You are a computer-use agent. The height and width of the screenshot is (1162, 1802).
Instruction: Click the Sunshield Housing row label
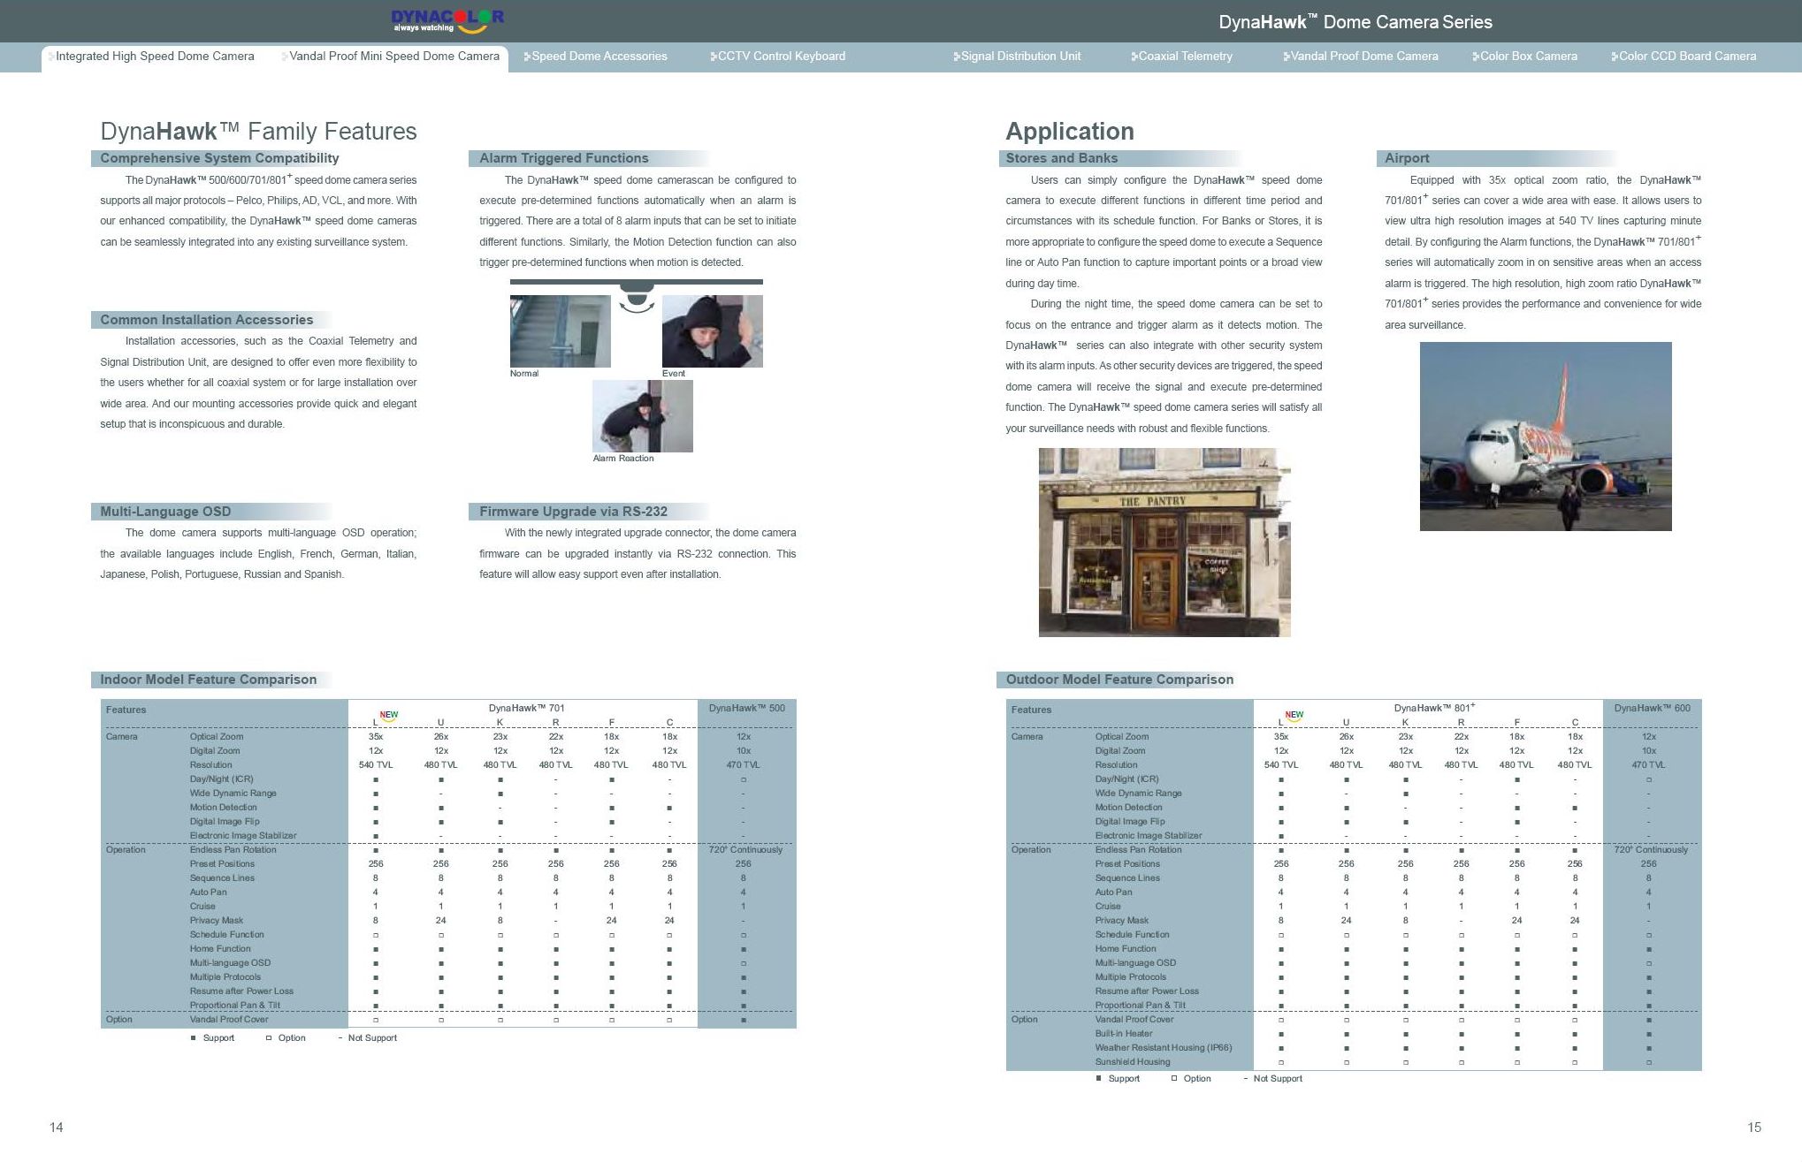pos(1133,1062)
